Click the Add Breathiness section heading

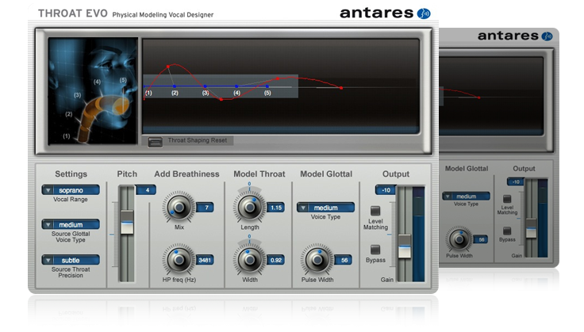(x=186, y=174)
